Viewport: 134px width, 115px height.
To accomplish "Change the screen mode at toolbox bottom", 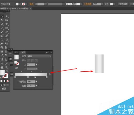I will pyautogui.click(x=4, y=89).
